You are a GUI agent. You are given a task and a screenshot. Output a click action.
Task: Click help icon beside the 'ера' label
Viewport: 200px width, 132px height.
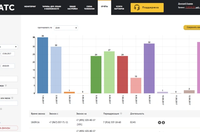6,85
